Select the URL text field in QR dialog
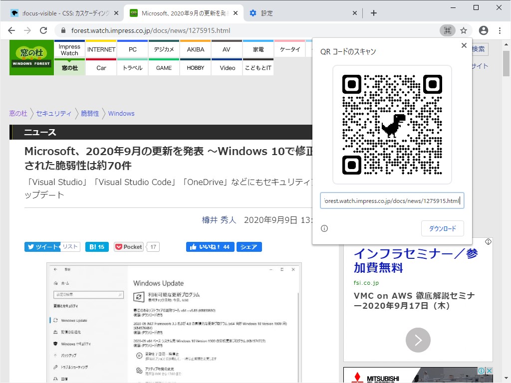Screen dimensions: 511x383 point(392,200)
